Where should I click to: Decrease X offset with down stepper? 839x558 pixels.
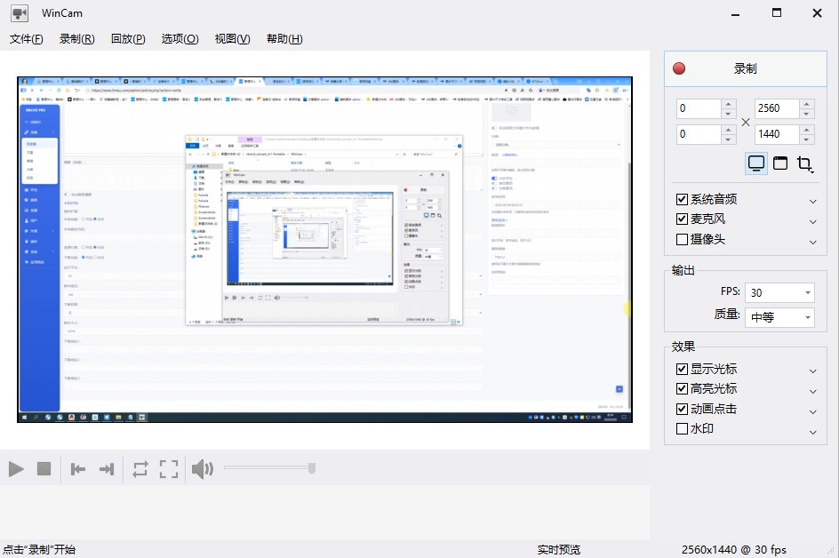728,114
